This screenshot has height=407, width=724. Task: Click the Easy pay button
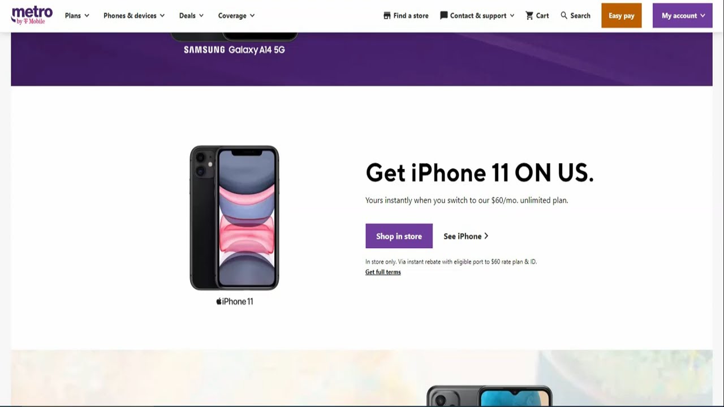622,16
